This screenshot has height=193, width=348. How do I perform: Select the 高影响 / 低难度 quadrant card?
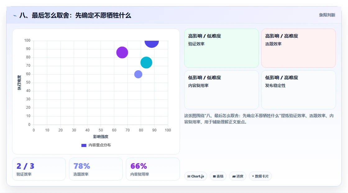(x=222, y=48)
